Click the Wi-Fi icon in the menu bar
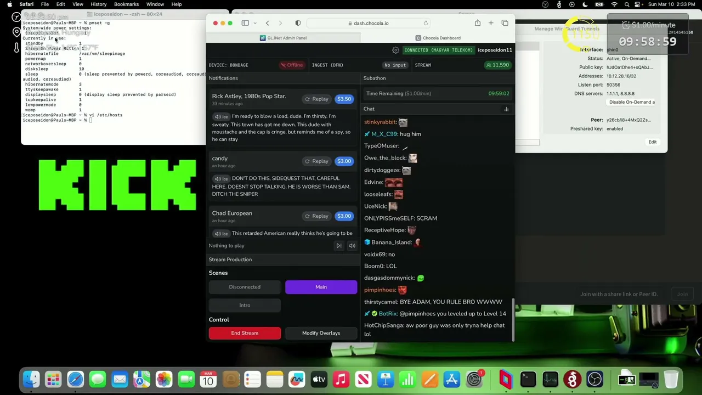 [614, 4]
